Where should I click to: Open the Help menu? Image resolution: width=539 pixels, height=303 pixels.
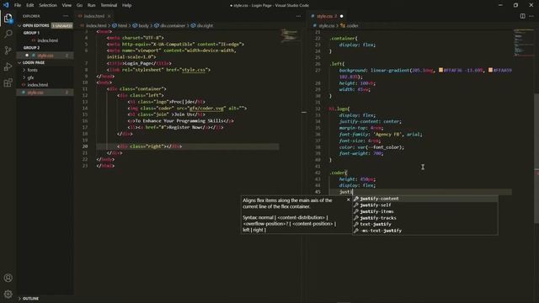point(127,5)
